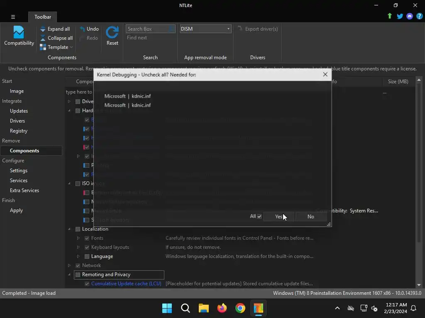Click the green update arrow icon
Screen dimensions: 425x318
tap(389, 16)
